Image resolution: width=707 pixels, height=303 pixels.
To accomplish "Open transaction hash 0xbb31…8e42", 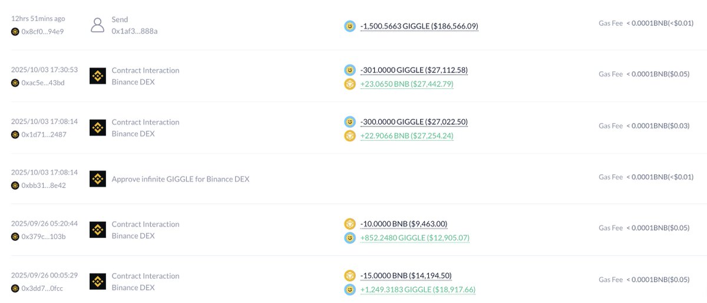I will (x=44, y=185).
